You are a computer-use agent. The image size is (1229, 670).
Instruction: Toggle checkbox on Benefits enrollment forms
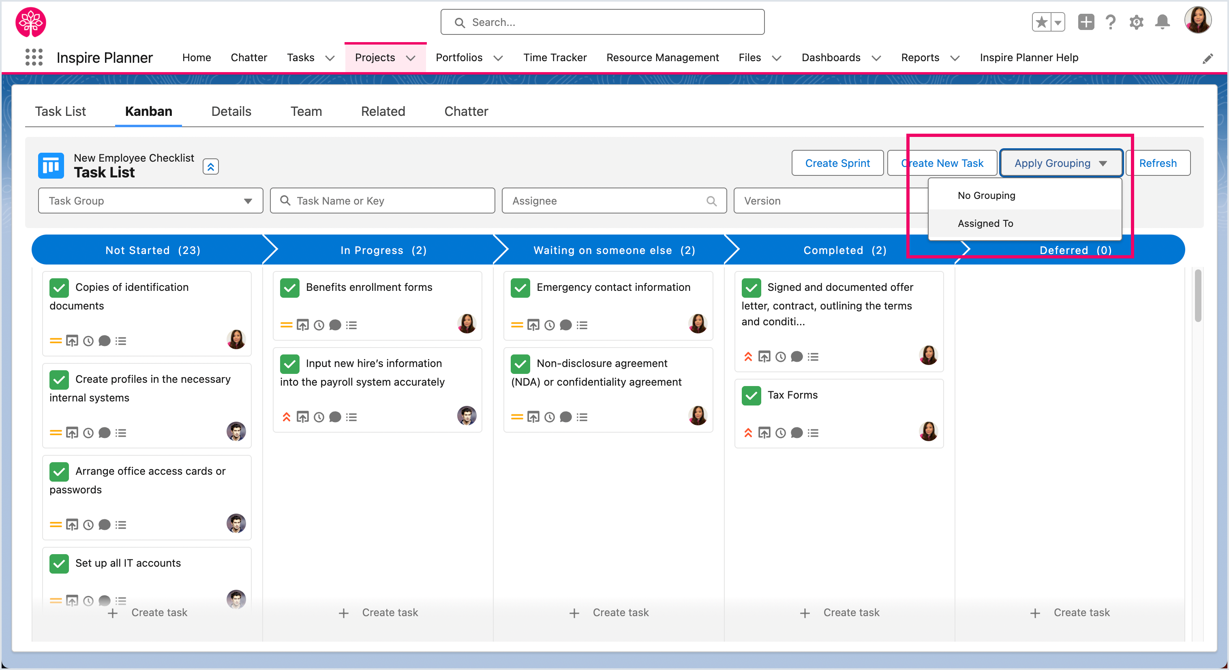point(289,288)
